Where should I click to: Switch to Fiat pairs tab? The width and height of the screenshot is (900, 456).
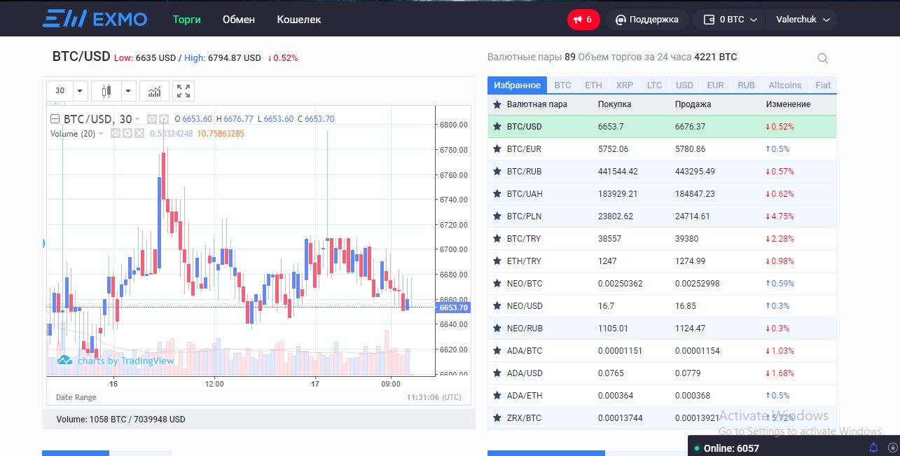(x=823, y=85)
